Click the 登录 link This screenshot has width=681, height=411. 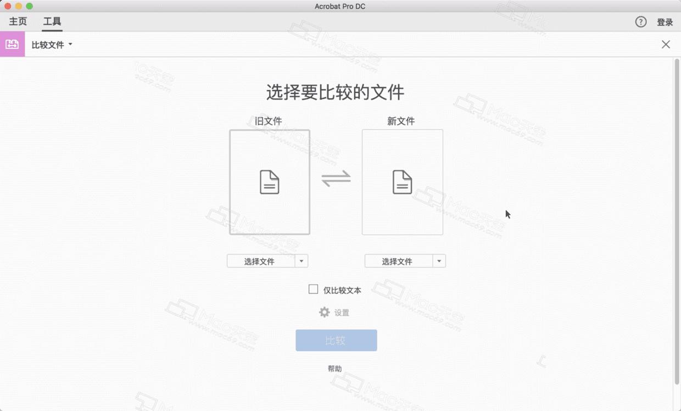tap(665, 22)
